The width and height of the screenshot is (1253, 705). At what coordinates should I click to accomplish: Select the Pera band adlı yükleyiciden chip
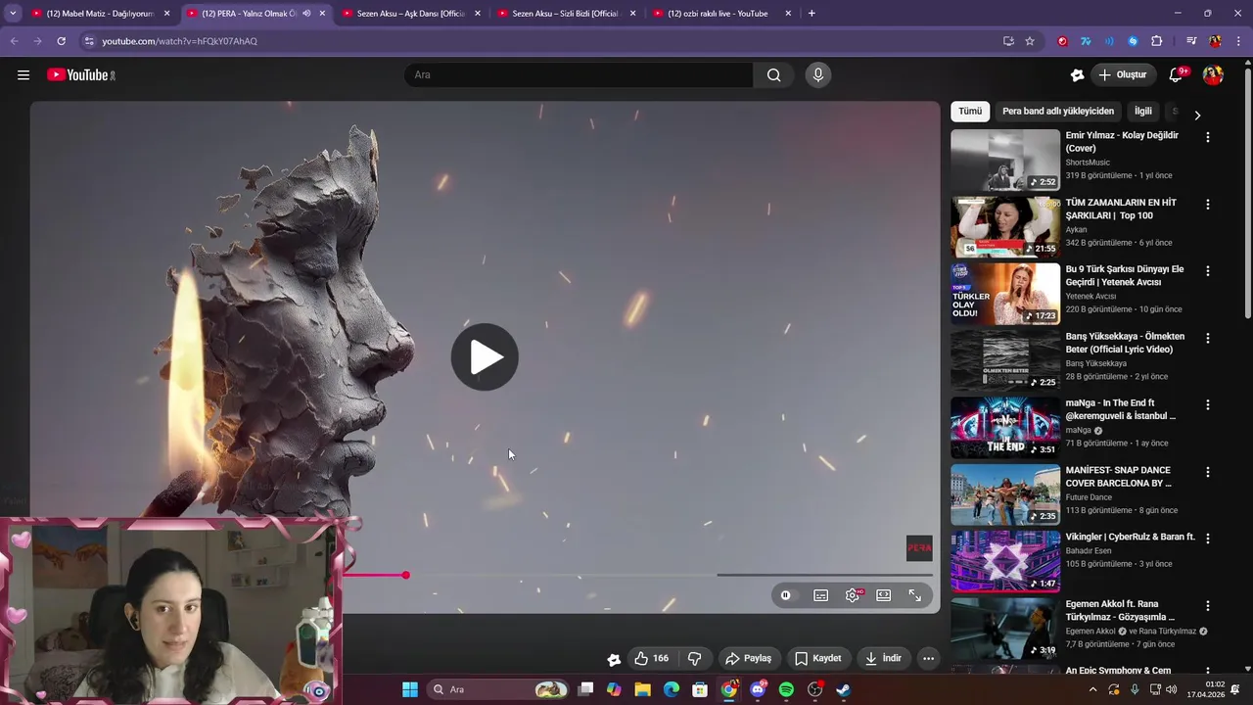1058,112
